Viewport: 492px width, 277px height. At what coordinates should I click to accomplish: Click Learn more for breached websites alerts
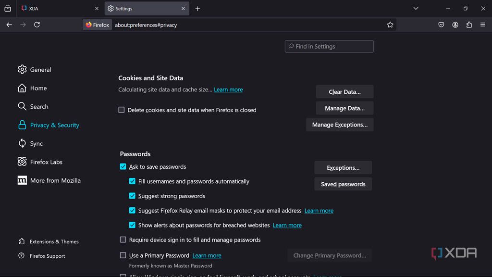click(x=287, y=225)
